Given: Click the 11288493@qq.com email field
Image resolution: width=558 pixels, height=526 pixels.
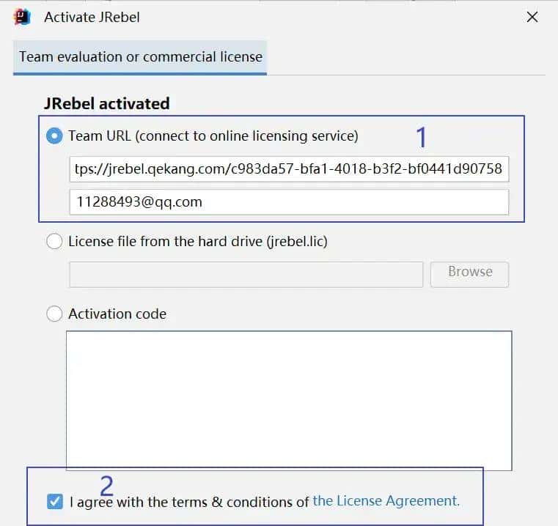Looking at the screenshot, I should click(x=288, y=202).
